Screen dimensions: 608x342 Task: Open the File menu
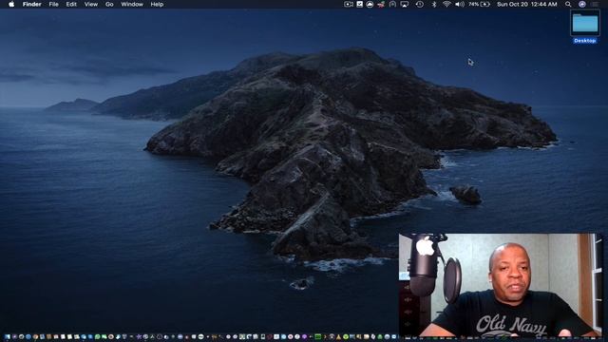tap(53, 4)
